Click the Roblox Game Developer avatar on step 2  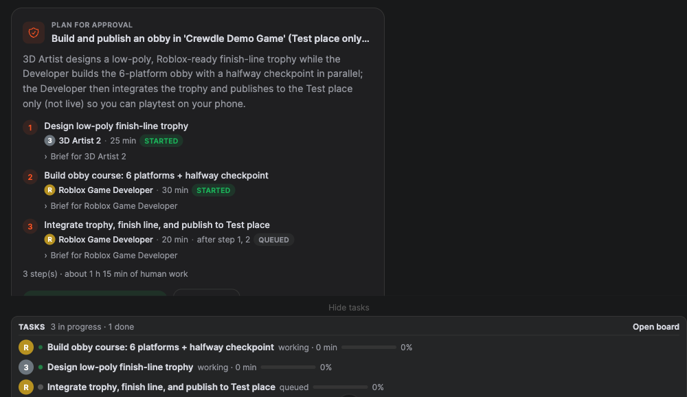[49, 190]
